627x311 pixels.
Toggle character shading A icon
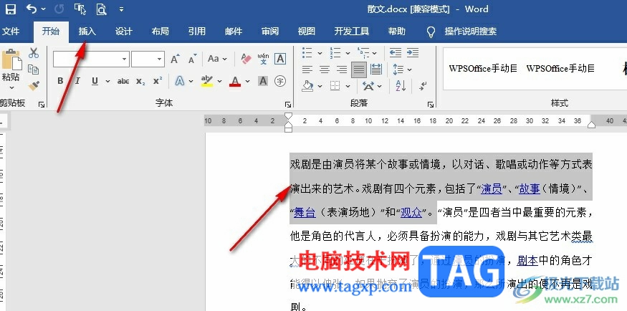(263, 81)
